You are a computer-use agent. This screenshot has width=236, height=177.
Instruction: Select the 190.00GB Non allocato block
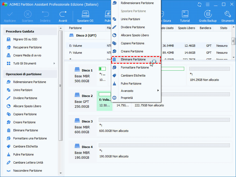[x=164, y=152]
